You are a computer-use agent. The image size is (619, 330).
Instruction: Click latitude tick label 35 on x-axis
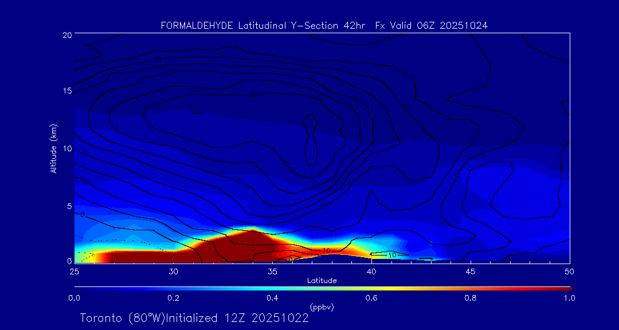tap(272, 271)
